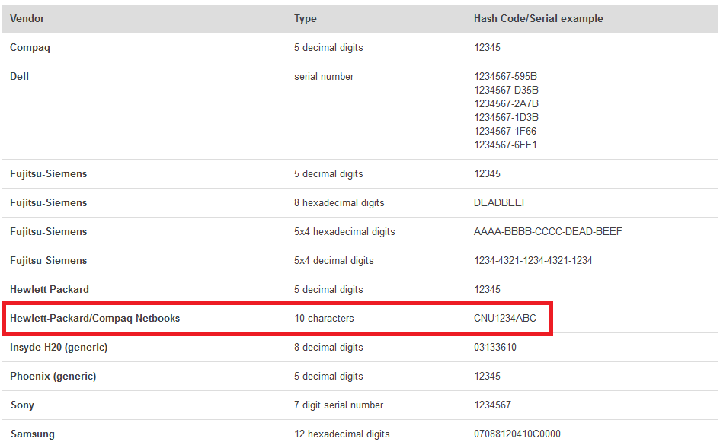Select the "Compaq" vendor cell
This screenshot has height=445, width=720.
[30, 48]
